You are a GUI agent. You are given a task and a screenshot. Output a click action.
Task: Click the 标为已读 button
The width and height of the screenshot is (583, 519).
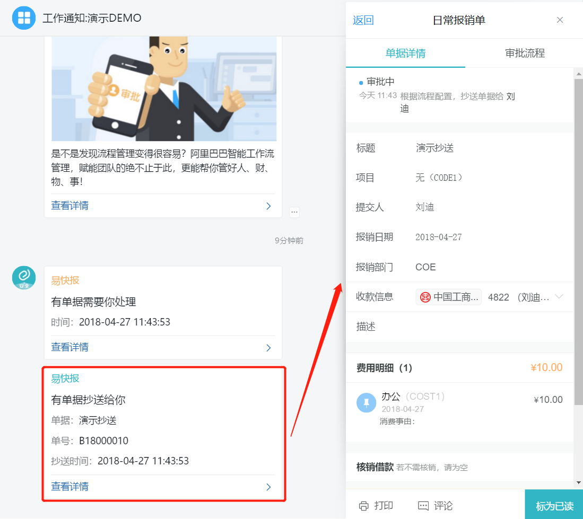554,505
